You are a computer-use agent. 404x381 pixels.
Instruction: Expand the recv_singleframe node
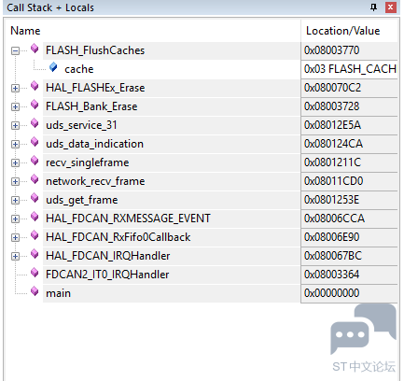tap(15, 162)
